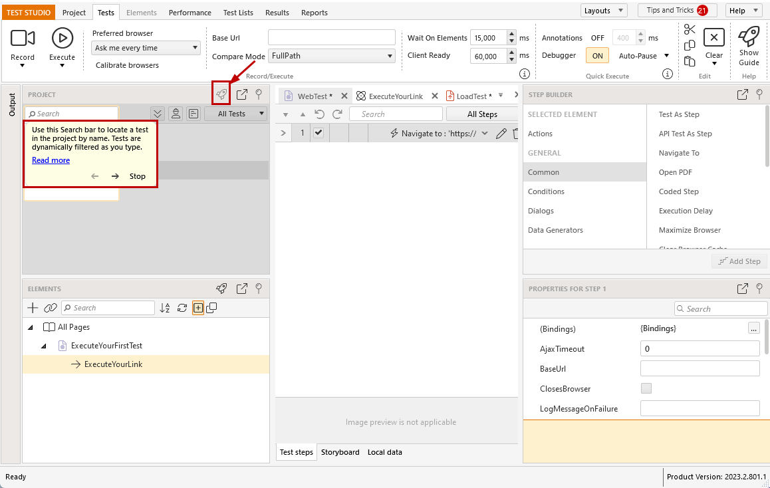Open Record/Execute info icon

tap(525, 74)
